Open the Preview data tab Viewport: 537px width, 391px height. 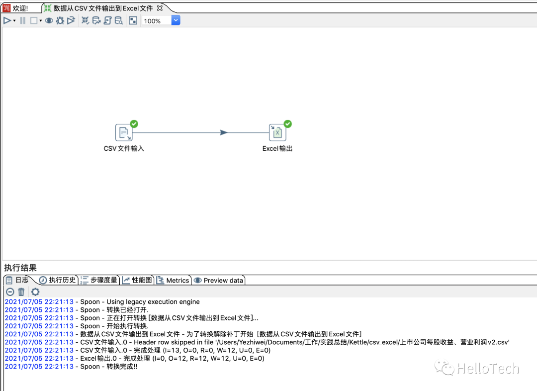coord(218,280)
